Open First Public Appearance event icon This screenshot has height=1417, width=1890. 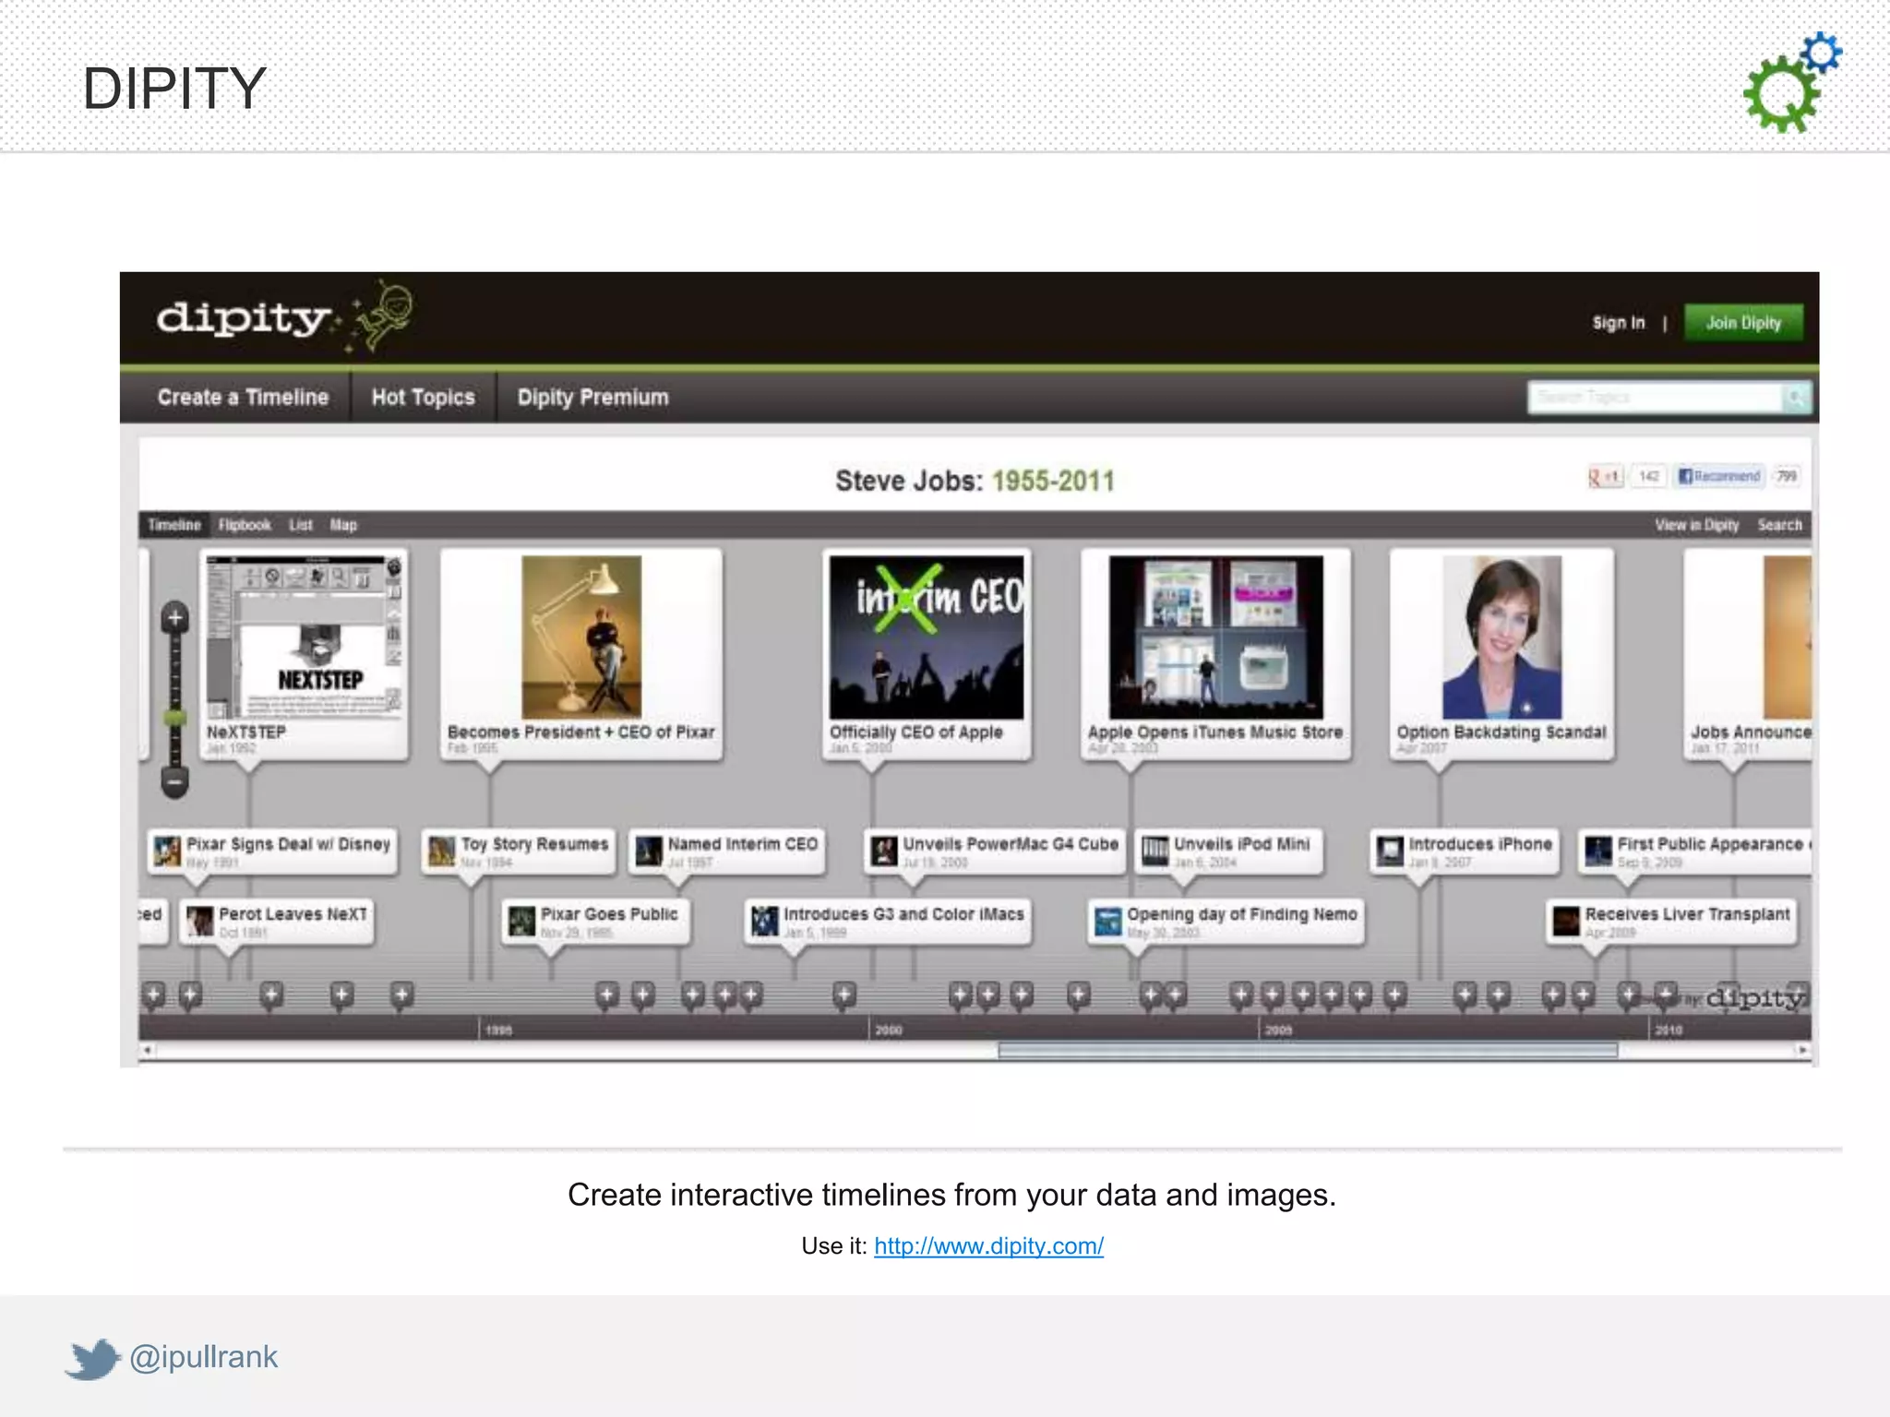pyautogui.click(x=1598, y=851)
